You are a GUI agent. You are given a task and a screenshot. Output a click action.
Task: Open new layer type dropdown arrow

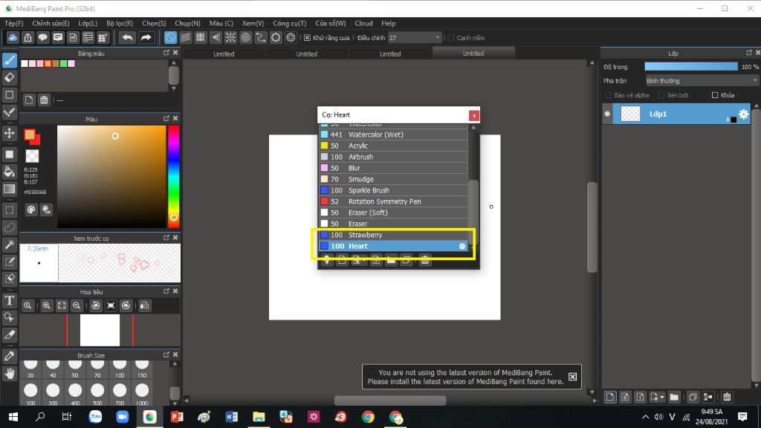662,398
